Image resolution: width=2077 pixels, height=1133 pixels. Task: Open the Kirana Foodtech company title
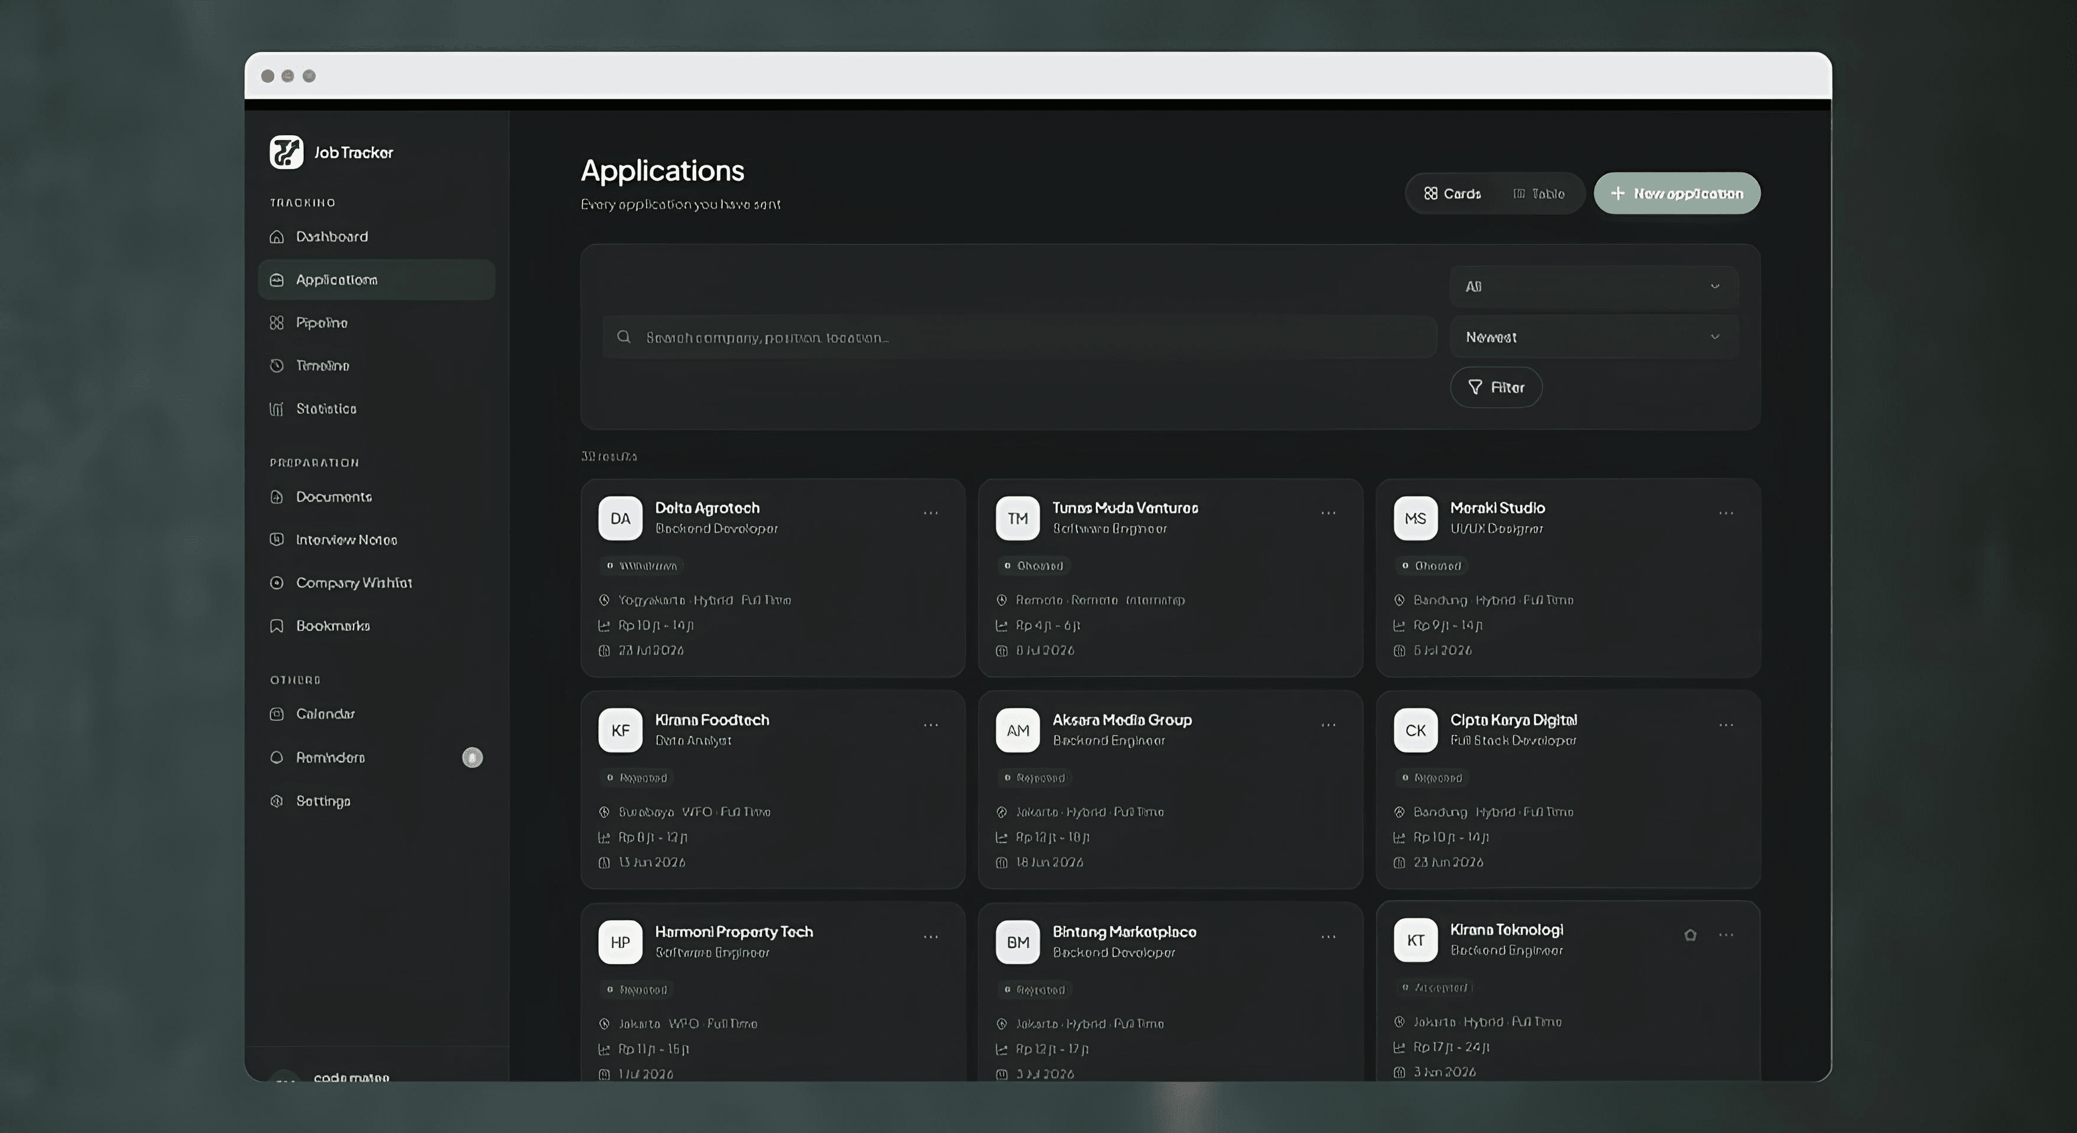712,721
